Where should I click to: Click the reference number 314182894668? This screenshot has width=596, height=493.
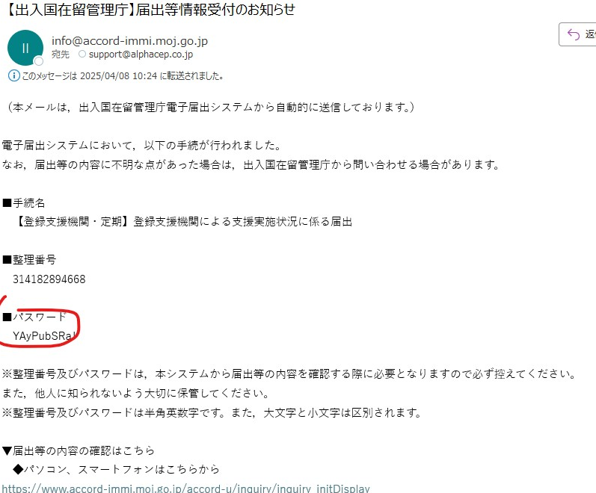click(49, 279)
